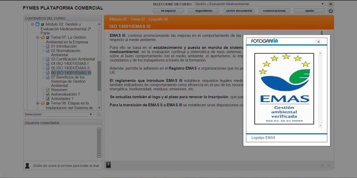Click connected users list scroll up arrow
The height and width of the screenshot is (178, 357).
99,130
